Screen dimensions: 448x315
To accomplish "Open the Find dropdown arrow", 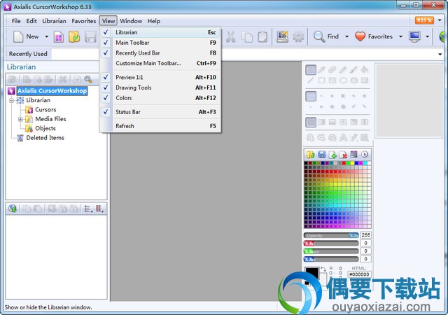I will 347,36.
